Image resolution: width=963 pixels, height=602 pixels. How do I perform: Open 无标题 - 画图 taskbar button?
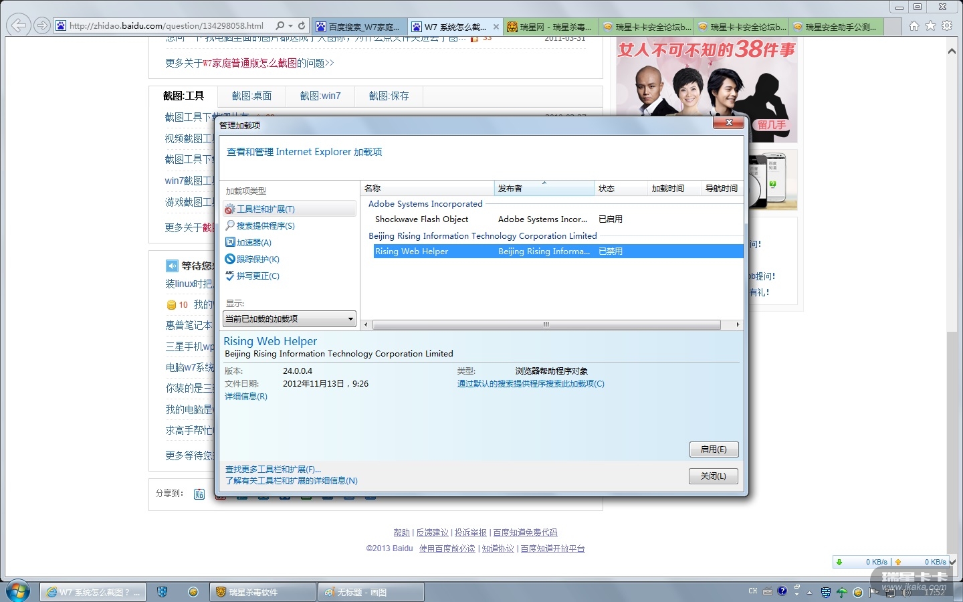[371, 592]
